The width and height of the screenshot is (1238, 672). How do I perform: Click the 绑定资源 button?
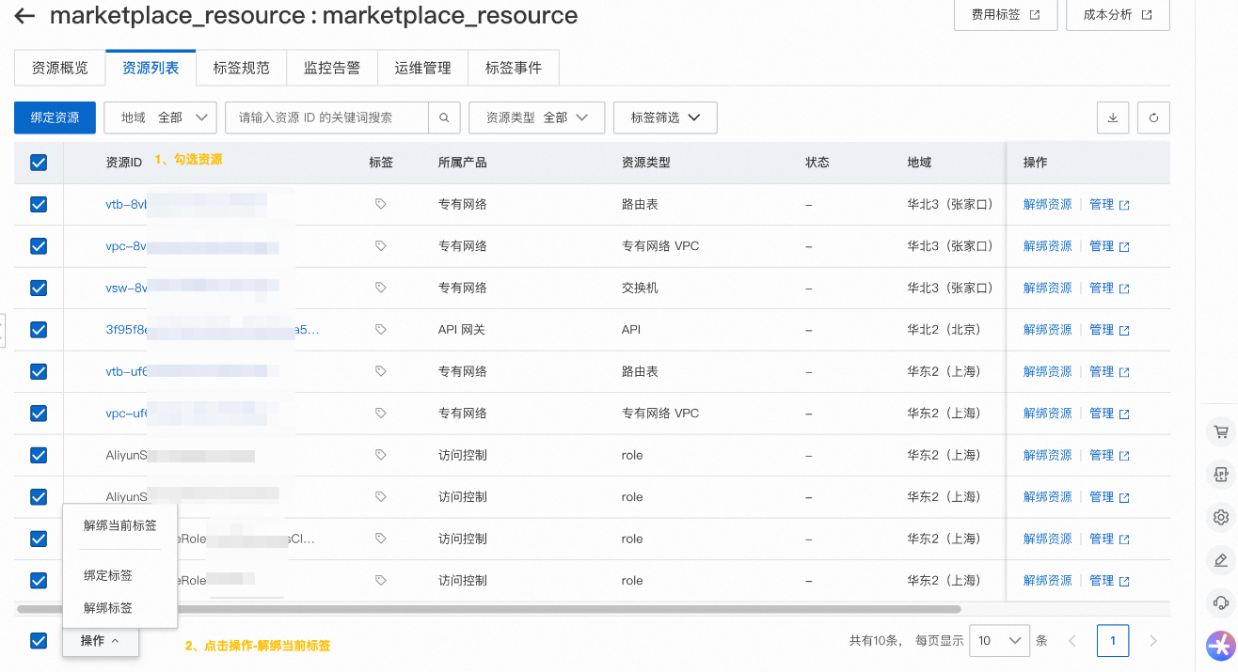tap(55, 117)
